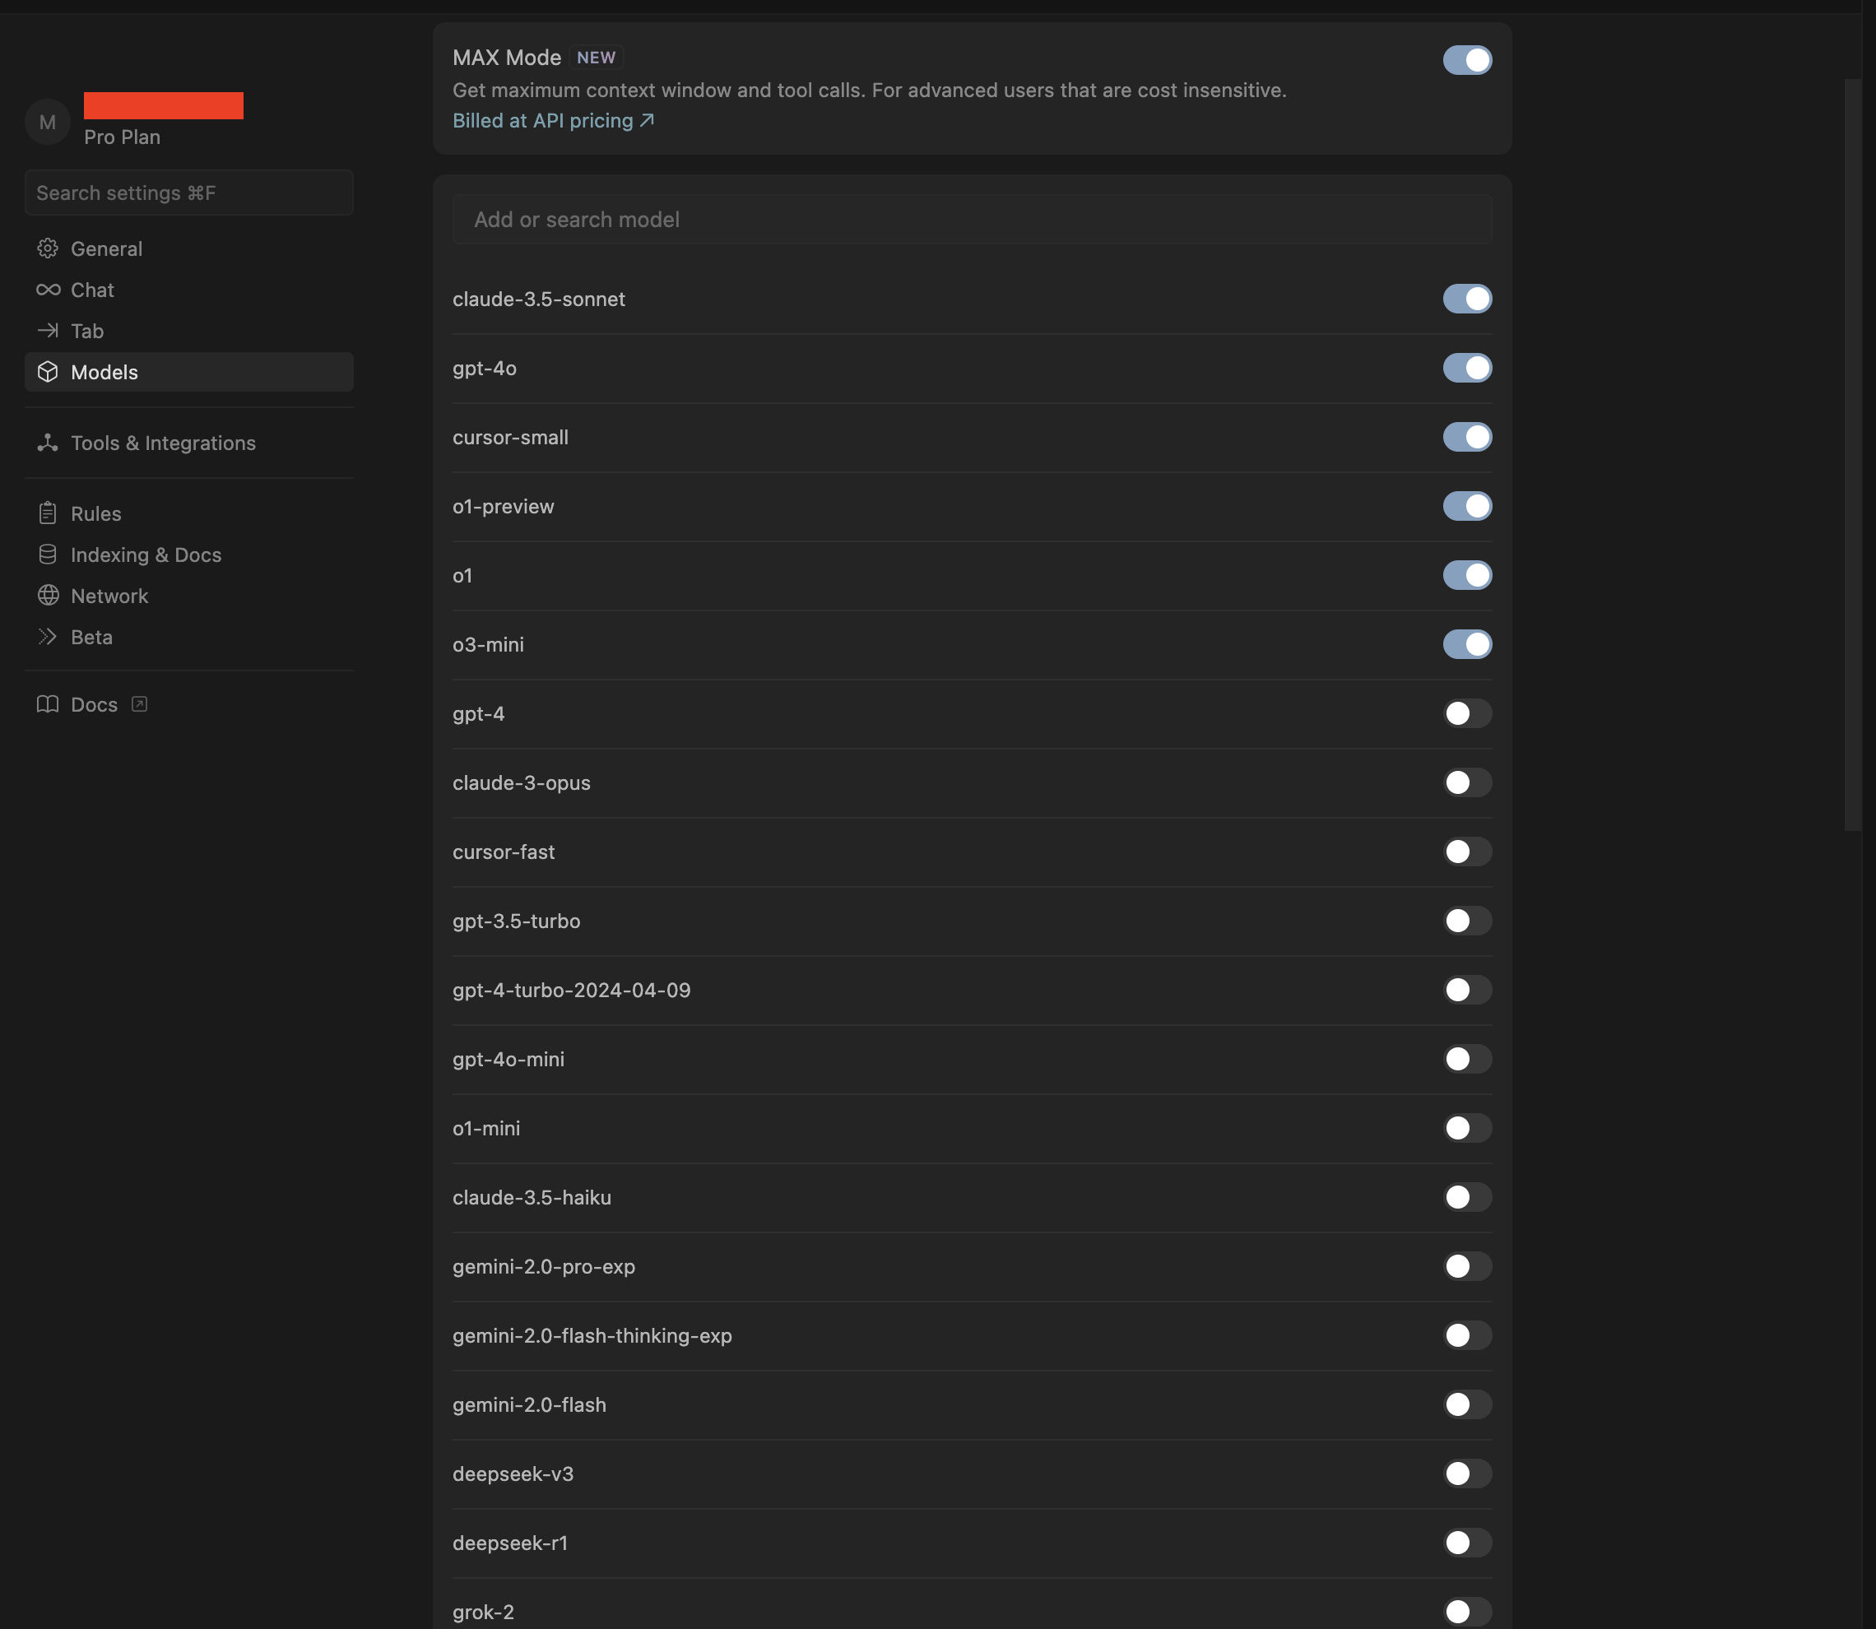Click the external link icon beside Docs
This screenshot has width=1876, height=1629.
(139, 703)
